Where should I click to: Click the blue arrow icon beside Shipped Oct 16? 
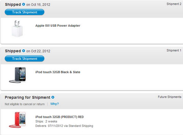tap(23, 4)
